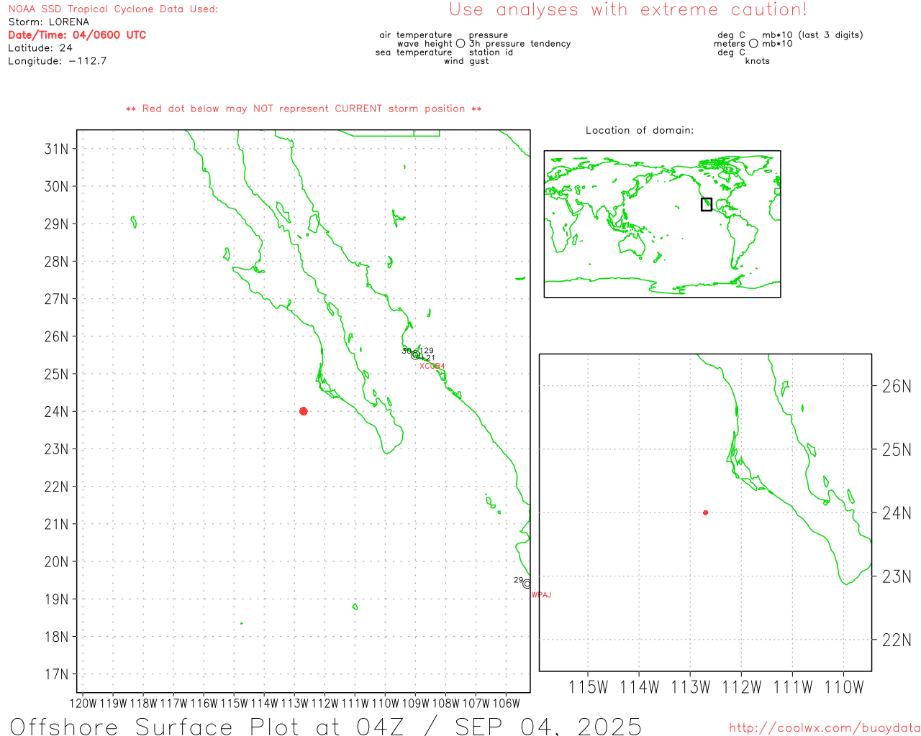This screenshot has height=736, width=921.
Task: Click the 28N latitude label on main map
Action: coord(57,262)
